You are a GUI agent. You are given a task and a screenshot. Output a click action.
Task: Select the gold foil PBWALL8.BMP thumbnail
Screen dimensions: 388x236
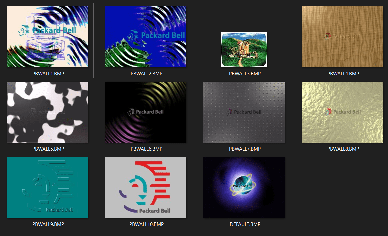pos(342,112)
